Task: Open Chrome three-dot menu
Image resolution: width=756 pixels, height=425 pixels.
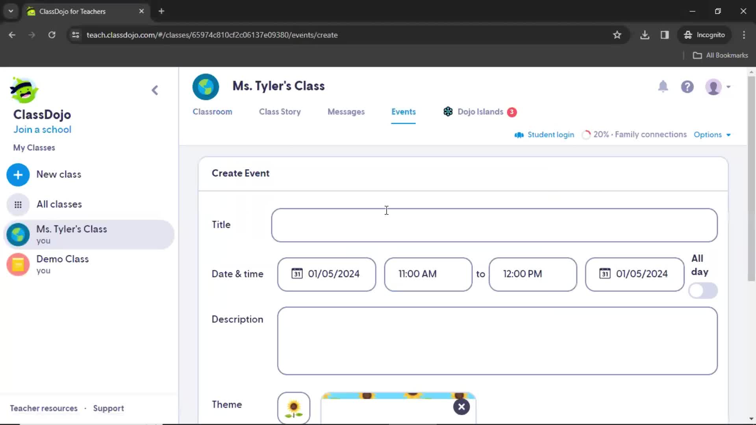Action: pyautogui.click(x=744, y=35)
